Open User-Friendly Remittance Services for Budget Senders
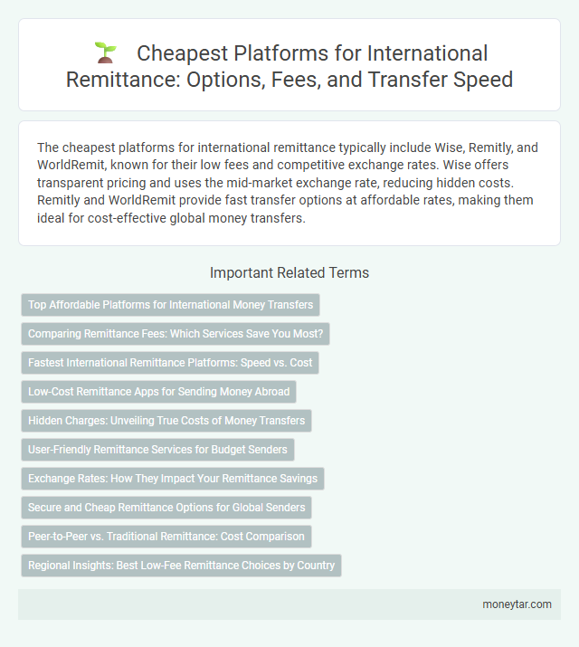The height and width of the screenshot is (647, 579). [x=157, y=450]
